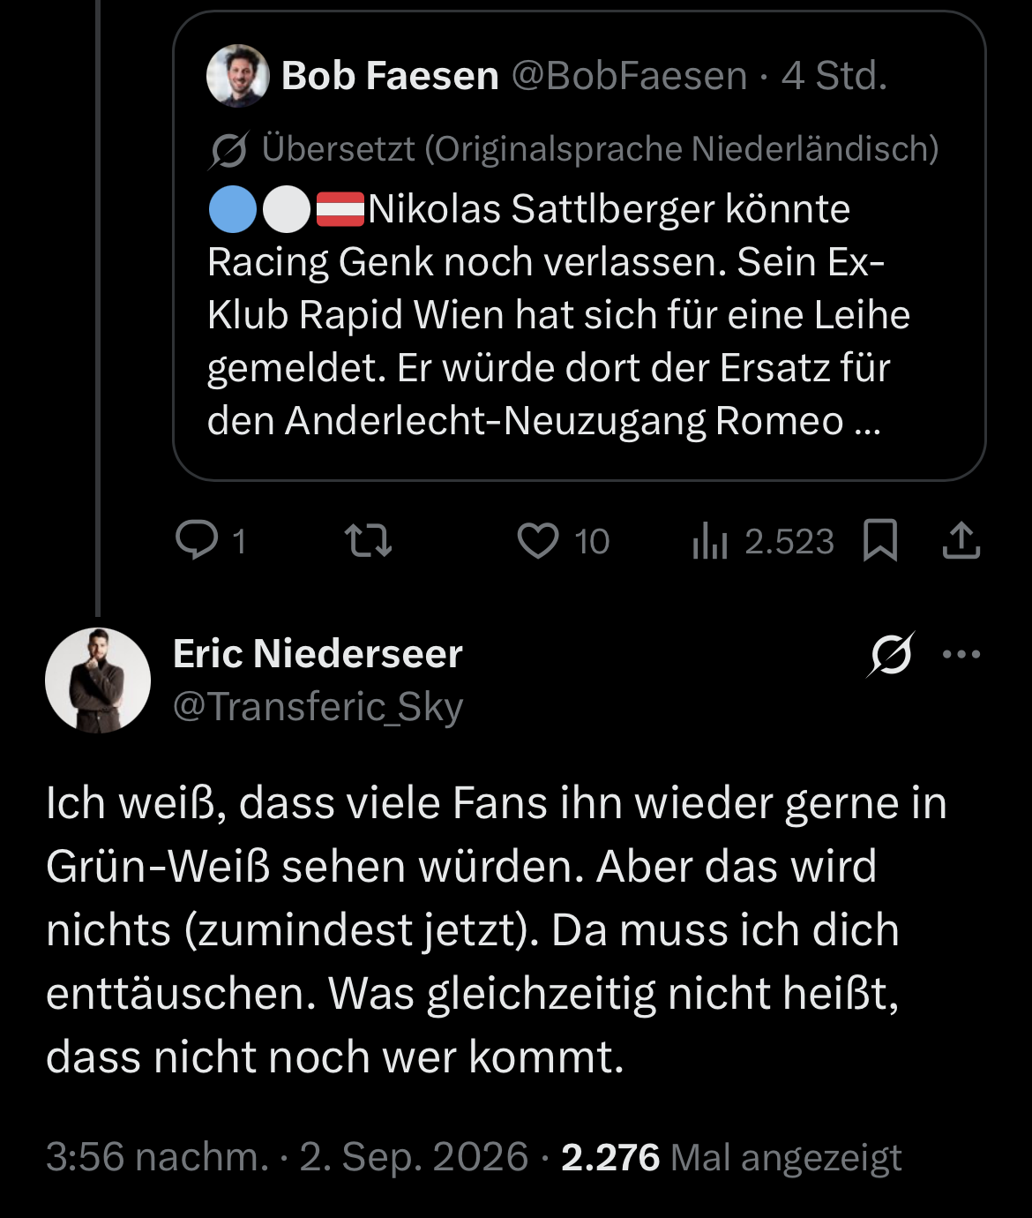Bookmark this tweet
1032x1218 pixels.
(879, 540)
